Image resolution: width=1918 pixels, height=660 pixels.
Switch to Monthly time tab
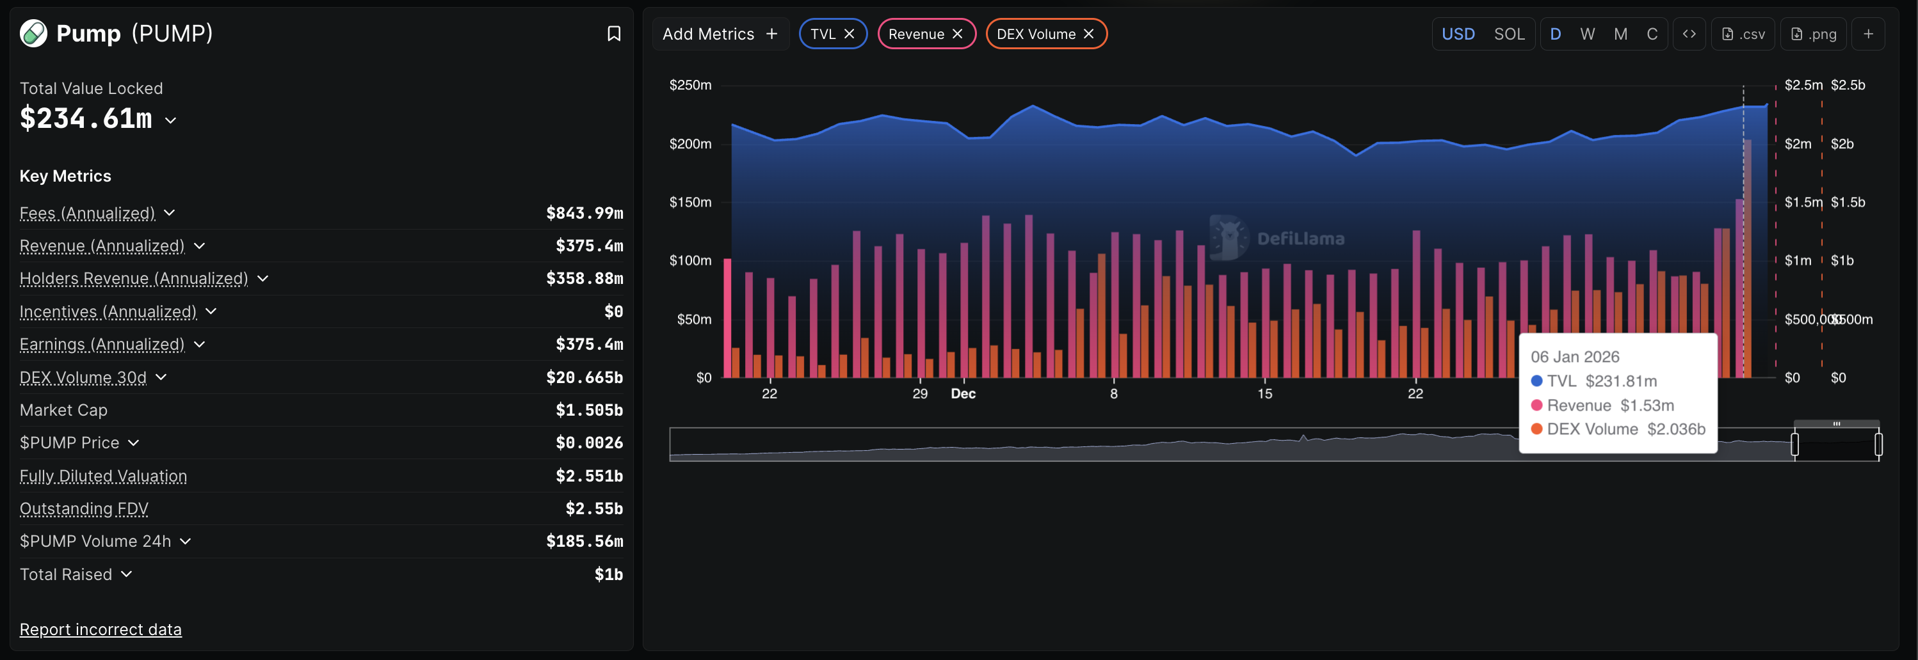pyautogui.click(x=1620, y=33)
